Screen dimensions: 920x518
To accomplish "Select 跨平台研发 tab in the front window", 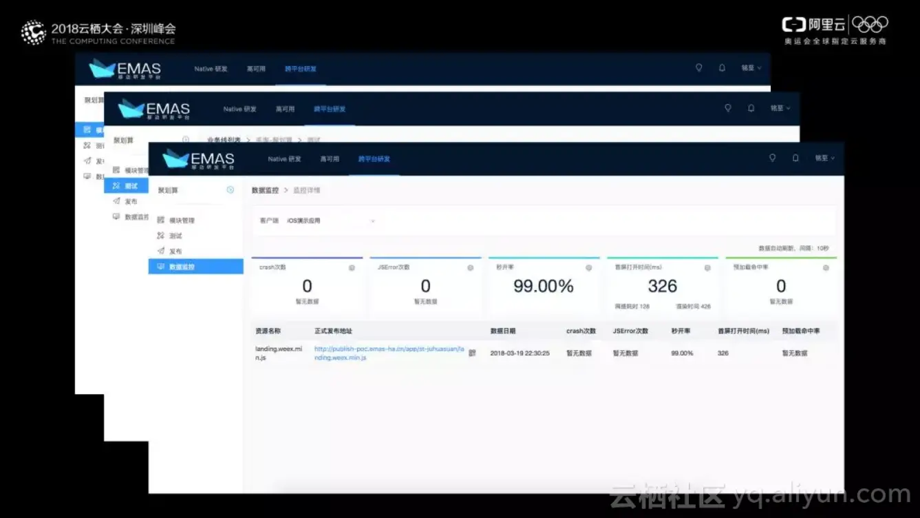I will tap(374, 159).
